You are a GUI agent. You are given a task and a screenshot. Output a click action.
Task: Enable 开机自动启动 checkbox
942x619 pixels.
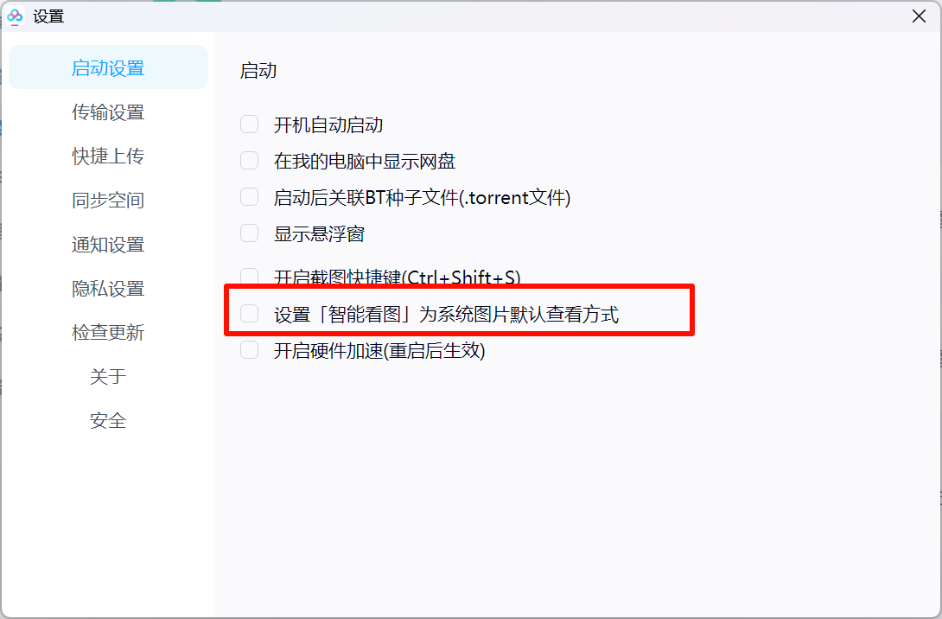click(249, 124)
